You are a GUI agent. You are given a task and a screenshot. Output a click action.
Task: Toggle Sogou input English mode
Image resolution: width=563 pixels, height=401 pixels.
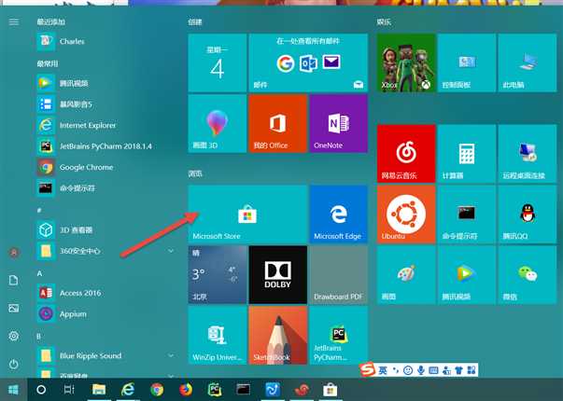[x=383, y=370]
